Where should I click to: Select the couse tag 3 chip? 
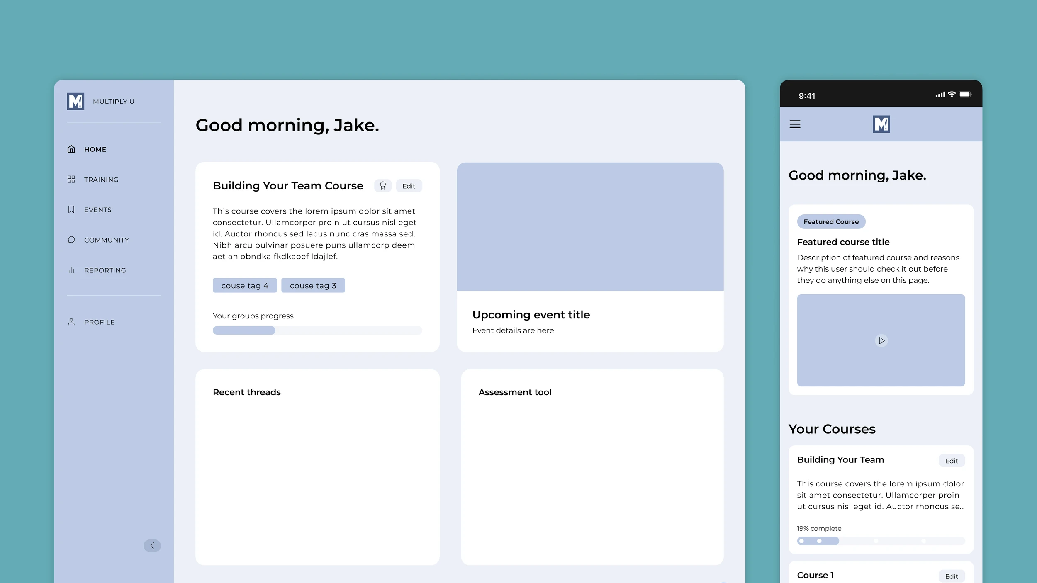[x=313, y=286]
